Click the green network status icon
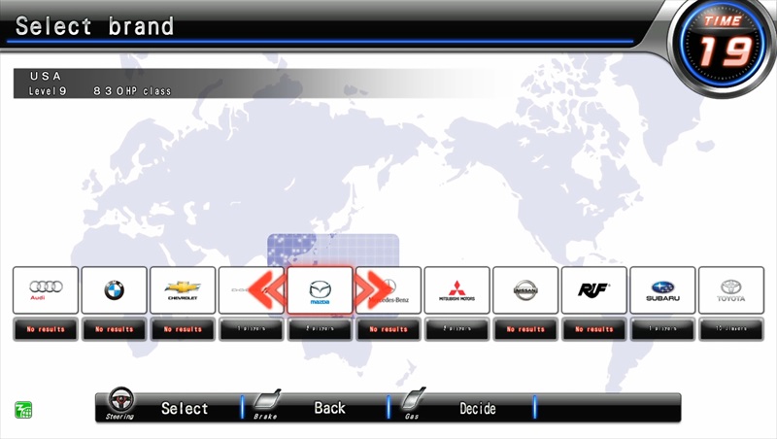777x439 pixels. [23, 410]
